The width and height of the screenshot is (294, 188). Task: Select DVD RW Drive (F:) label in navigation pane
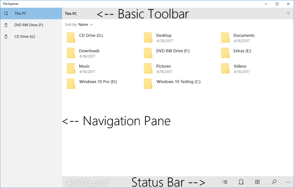(x=29, y=25)
